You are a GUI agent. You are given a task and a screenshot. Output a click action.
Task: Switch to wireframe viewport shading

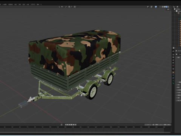coord(163,7)
